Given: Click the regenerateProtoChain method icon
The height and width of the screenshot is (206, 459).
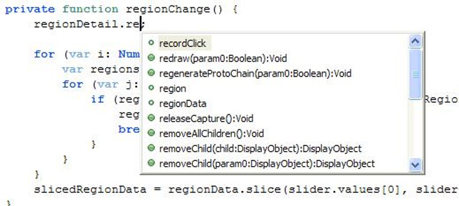Looking at the screenshot, I should point(151,73).
